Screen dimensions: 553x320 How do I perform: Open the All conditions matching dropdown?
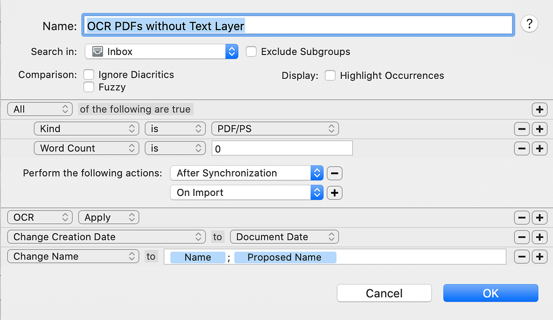(x=39, y=109)
